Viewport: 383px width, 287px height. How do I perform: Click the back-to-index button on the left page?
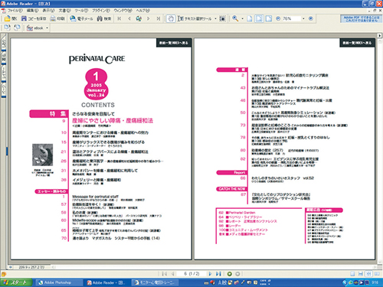[x=174, y=43]
